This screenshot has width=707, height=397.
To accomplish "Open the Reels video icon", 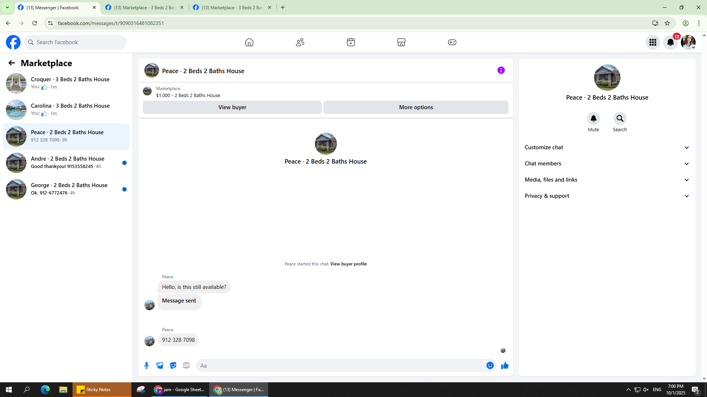I will point(351,42).
